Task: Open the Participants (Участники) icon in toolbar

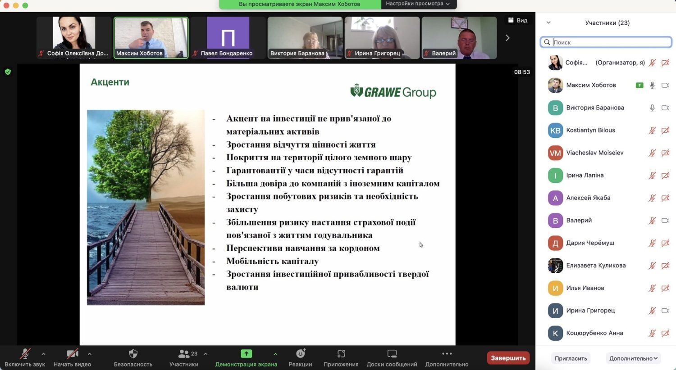Action: [184, 354]
